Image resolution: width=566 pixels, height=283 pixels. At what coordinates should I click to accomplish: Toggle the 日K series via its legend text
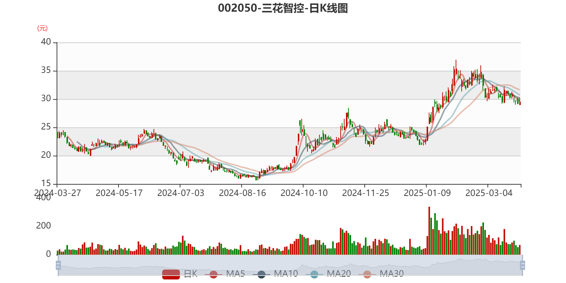tap(190, 273)
